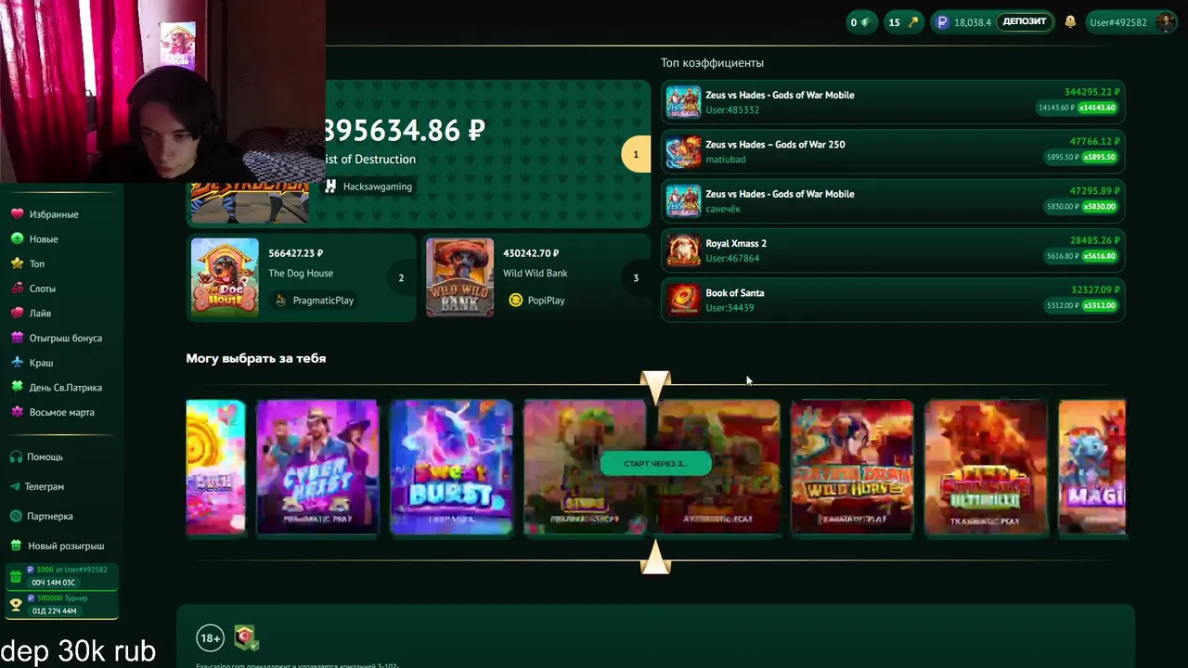Click the Топ коэффициенты heading
This screenshot has height=668, width=1188.
coord(712,63)
